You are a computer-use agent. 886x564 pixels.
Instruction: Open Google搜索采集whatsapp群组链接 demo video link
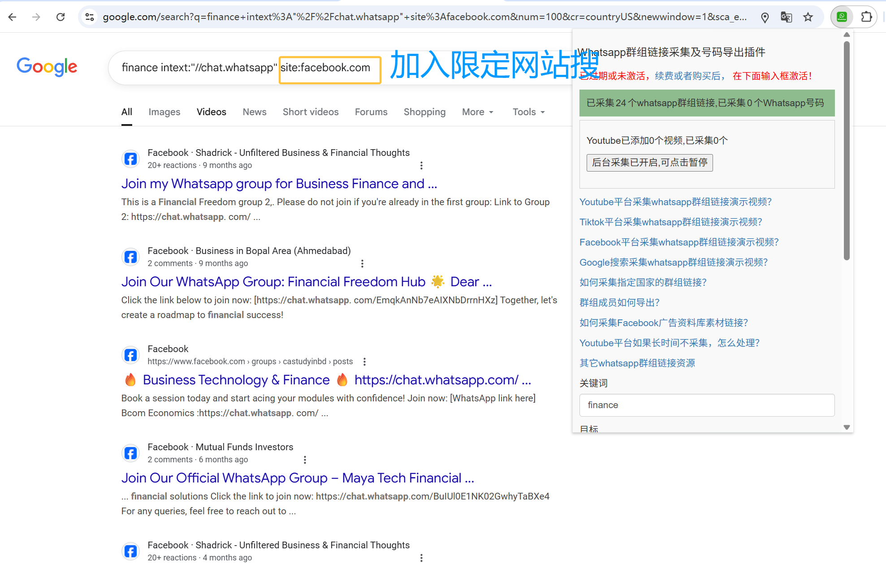[673, 263]
